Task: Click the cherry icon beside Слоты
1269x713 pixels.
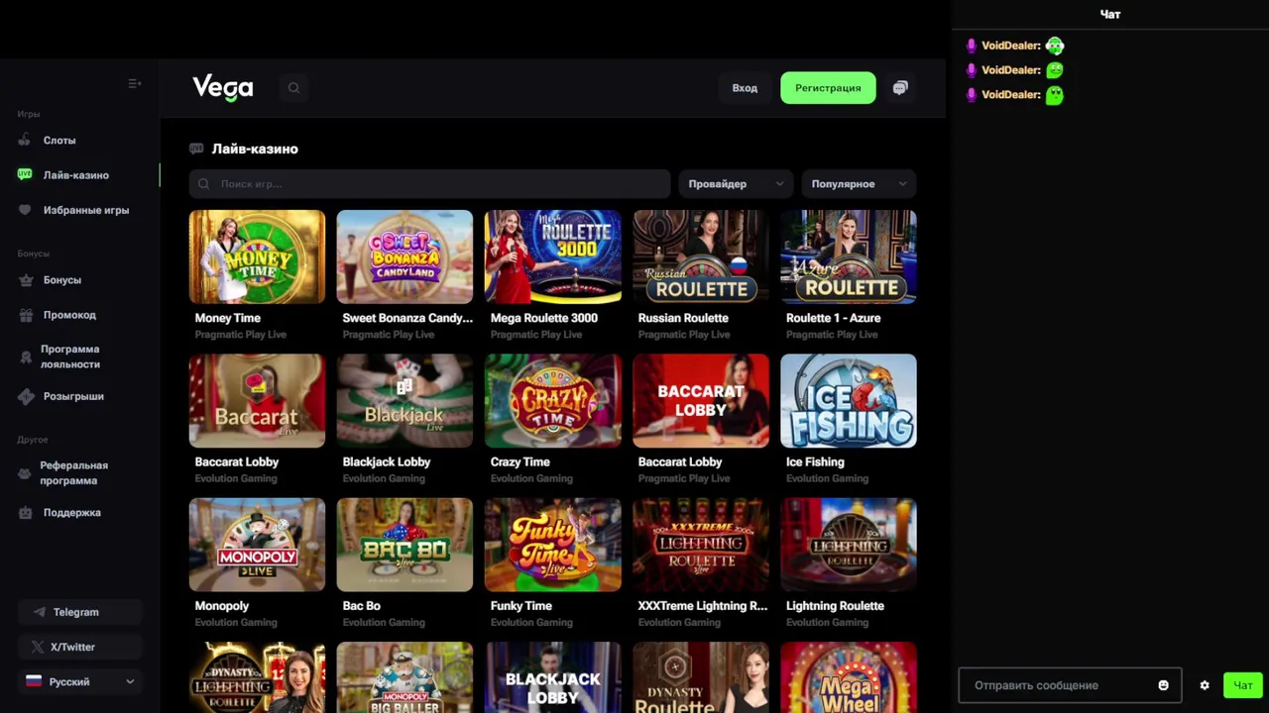Action: pos(25,141)
